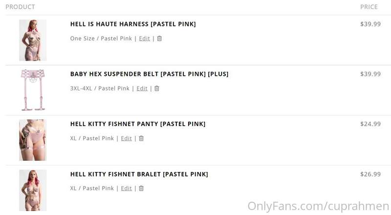
Task: View the Fishnet Panty product thumbnail
Action: (x=33, y=140)
